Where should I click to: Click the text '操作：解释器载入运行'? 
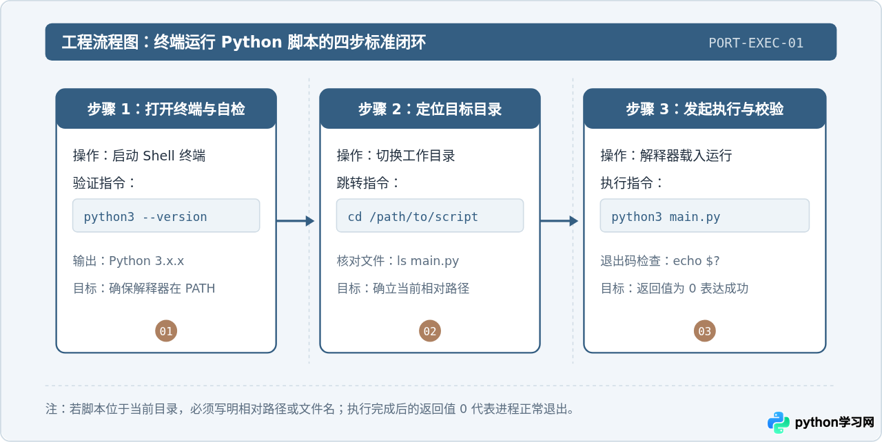click(x=666, y=156)
